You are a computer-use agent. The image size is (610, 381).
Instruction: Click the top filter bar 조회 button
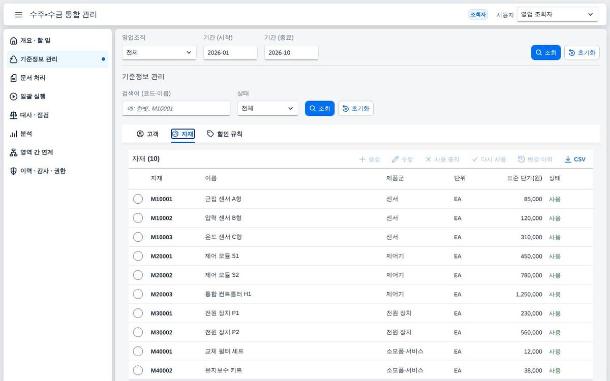pos(546,52)
